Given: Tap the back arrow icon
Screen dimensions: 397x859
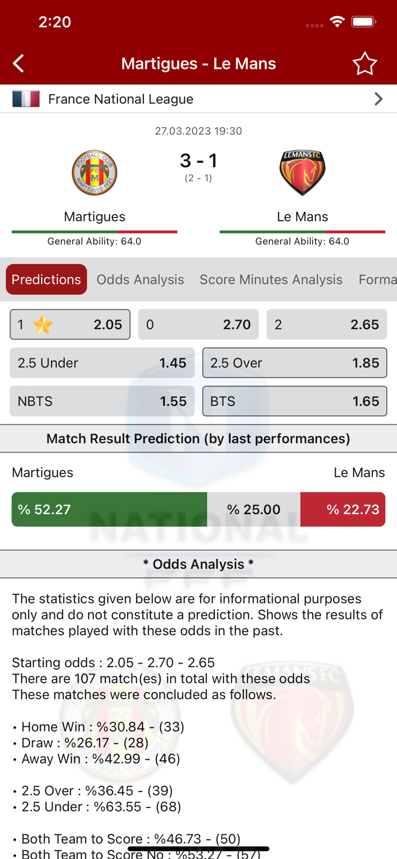Looking at the screenshot, I should (19, 63).
